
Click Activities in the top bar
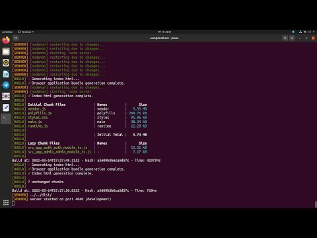pyautogui.click(x=7, y=32)
